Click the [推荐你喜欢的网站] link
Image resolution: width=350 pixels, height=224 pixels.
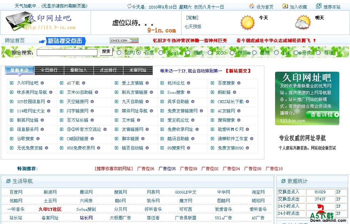coord(114,169)
